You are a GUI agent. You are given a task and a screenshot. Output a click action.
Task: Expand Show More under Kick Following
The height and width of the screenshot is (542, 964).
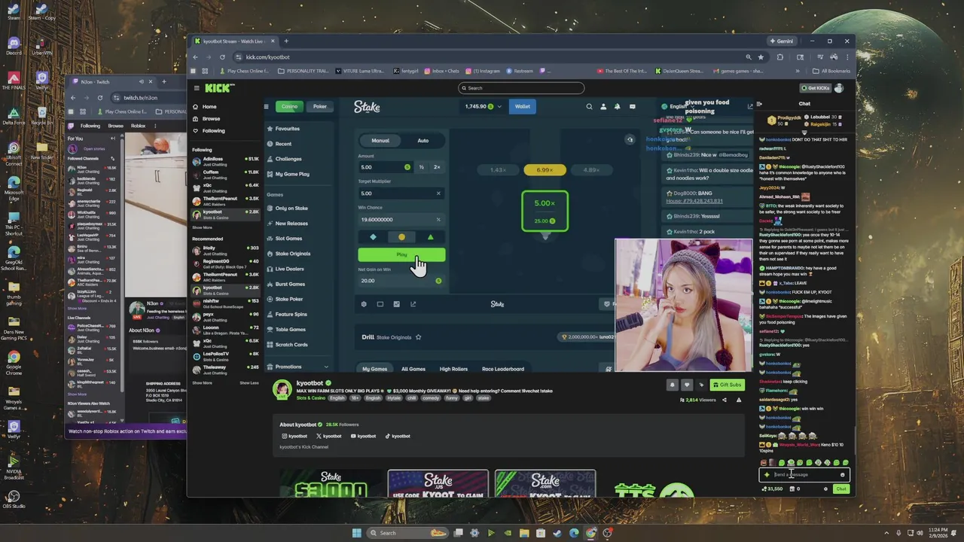[203, 227]
